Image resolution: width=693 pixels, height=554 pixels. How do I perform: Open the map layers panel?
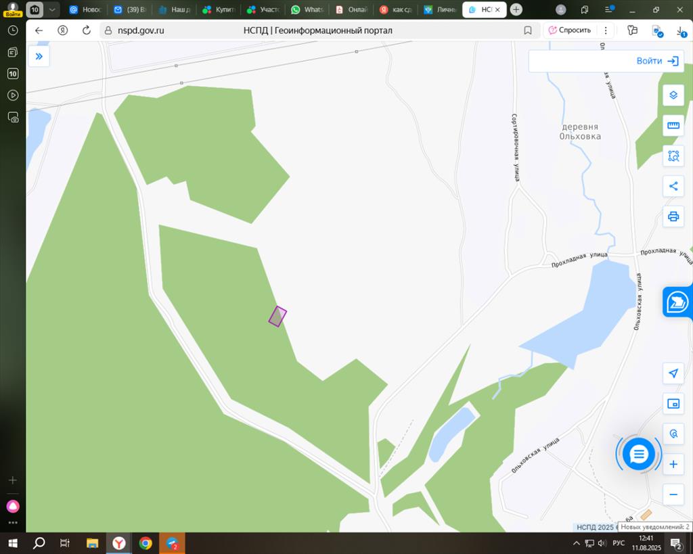pos(673,95)
